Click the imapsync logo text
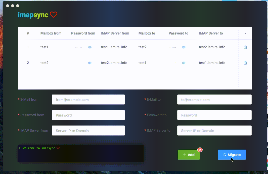Image resolution: width=268 pixels, height=174 pixels. point(33,15)
